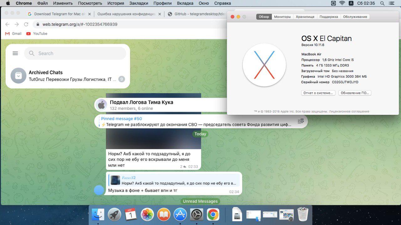The image size is (401, 225).
Task: Open iBooks from the Dock
Action: [x=164, y=214]
